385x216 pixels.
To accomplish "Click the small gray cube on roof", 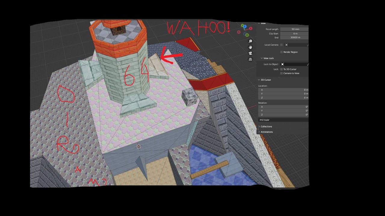I will (189, 97).
